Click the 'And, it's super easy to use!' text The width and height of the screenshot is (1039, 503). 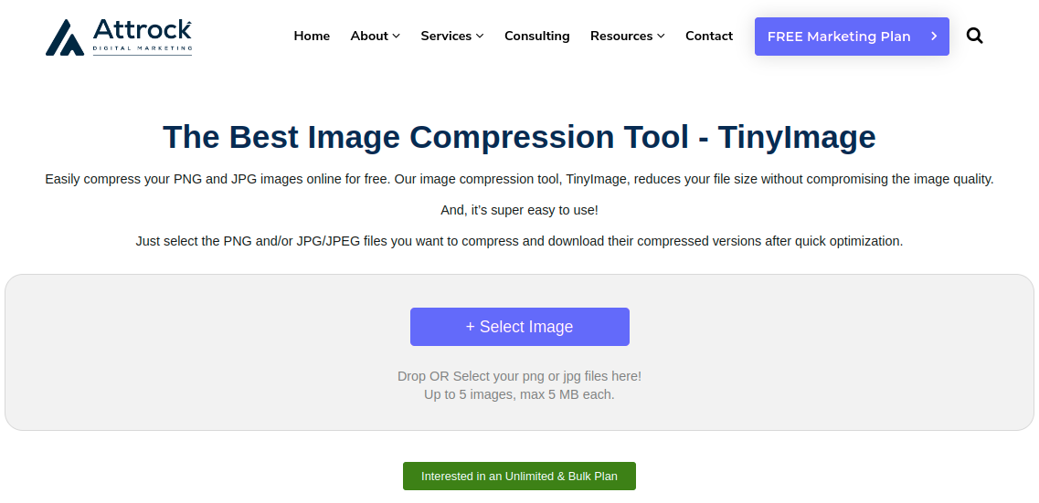coord(519,210)
